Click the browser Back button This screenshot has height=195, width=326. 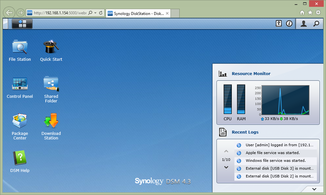(x=9, y=13)
